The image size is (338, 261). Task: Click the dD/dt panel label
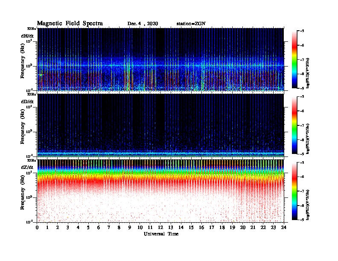pyautogui.click(x=27, y=101)
